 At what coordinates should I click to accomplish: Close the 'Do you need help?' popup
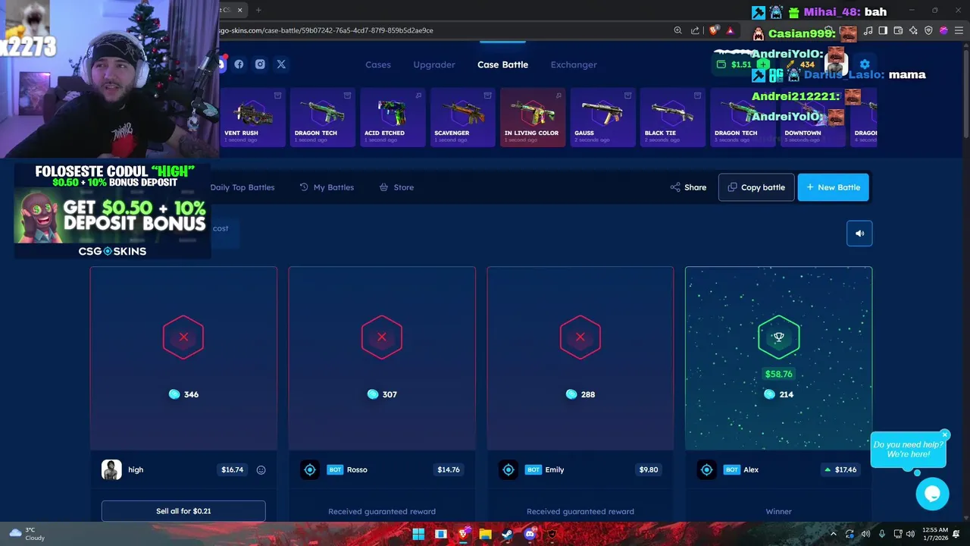(945, 435)
